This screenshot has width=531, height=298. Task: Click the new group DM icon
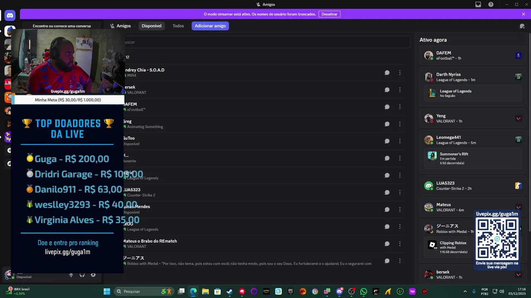click(522, 26)
